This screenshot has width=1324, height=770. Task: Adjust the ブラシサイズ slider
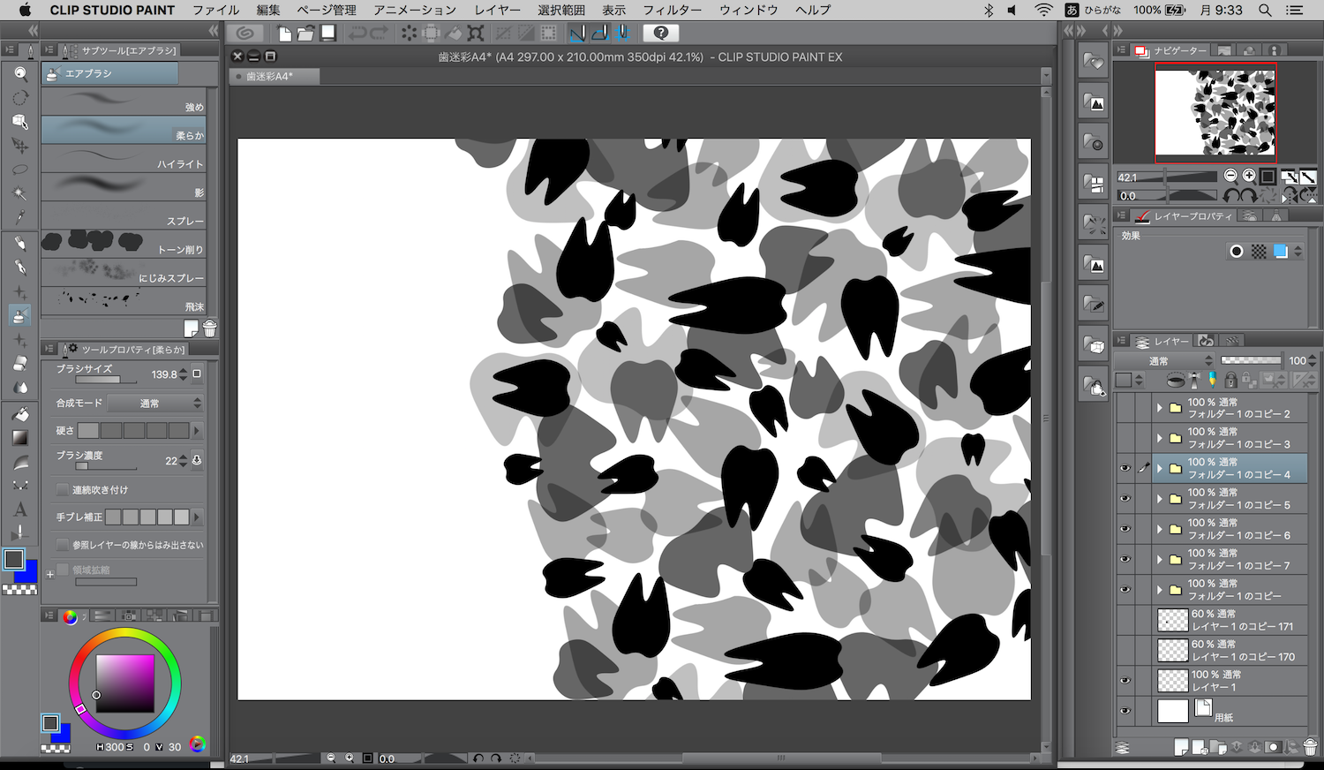(106, 380)
